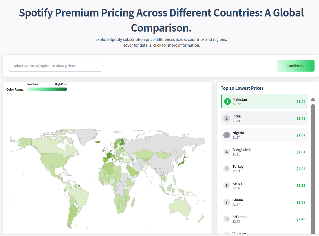Click the number 7 badge beside Ghana

click(x=226, y=202)
